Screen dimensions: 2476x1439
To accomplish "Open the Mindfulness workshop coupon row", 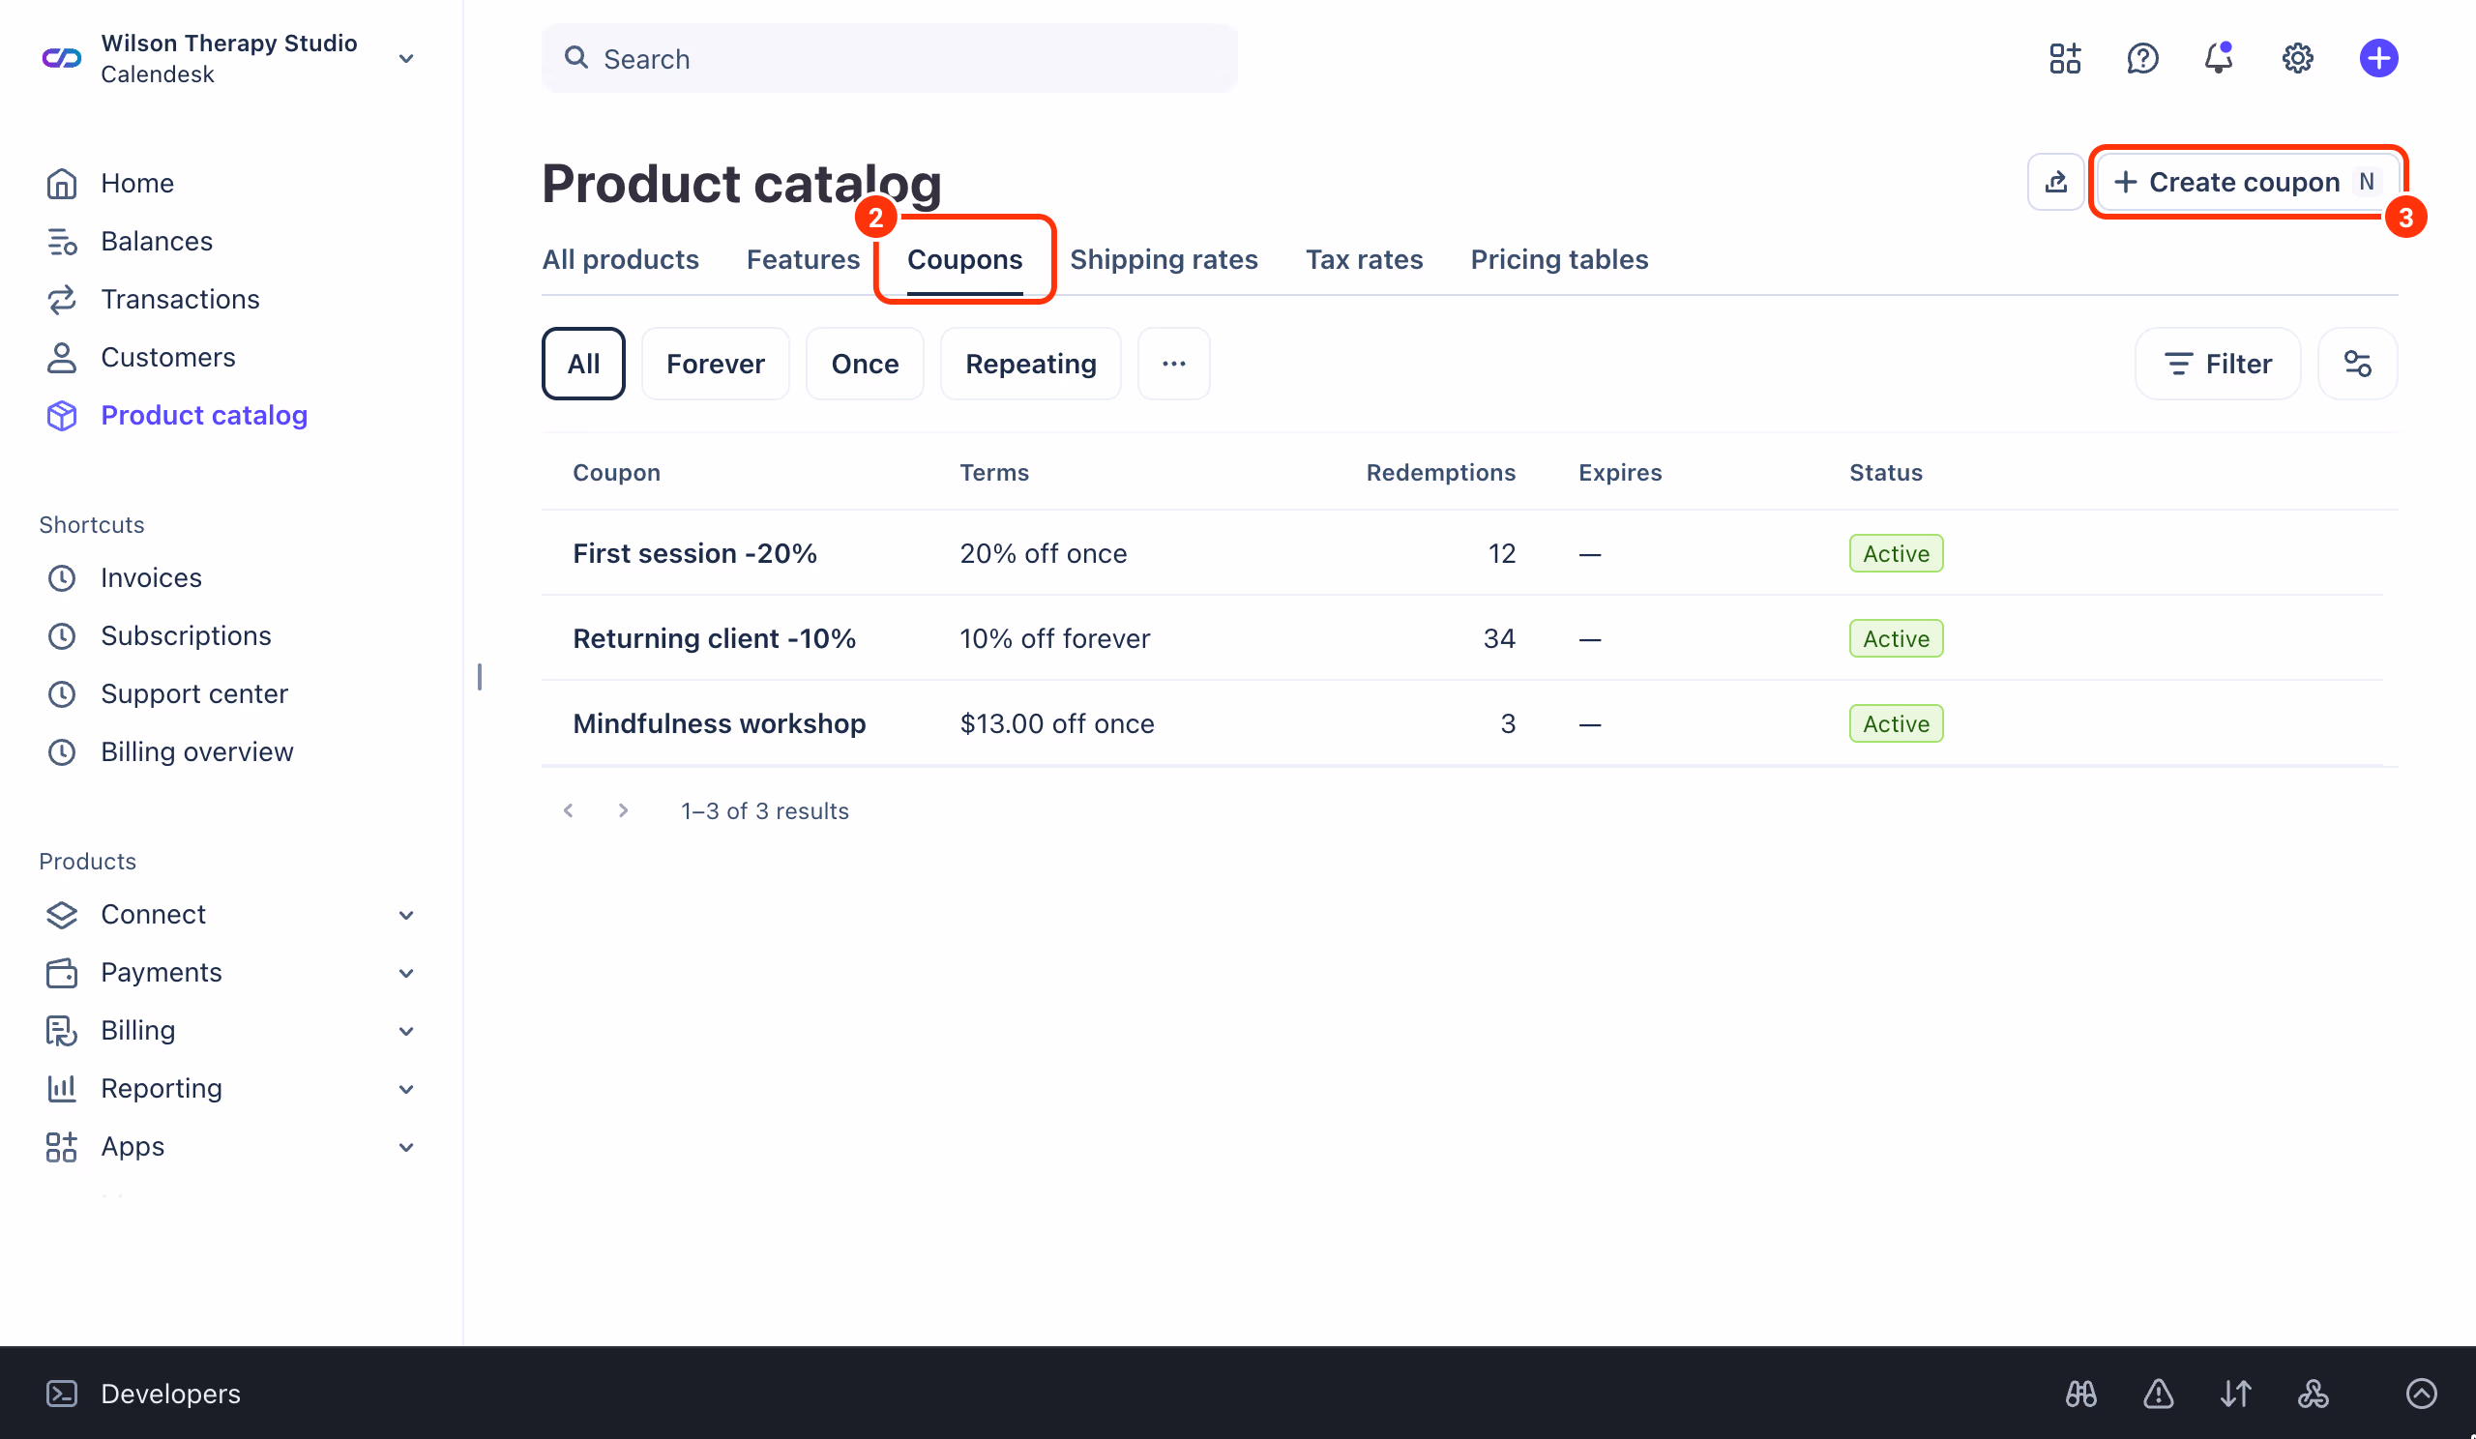I will coord(1469,724).
